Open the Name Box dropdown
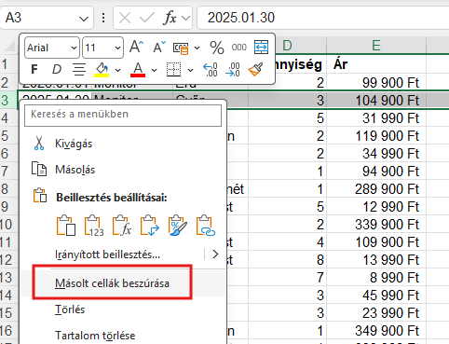Screen dimensions: 449x344 coord(84,19)
